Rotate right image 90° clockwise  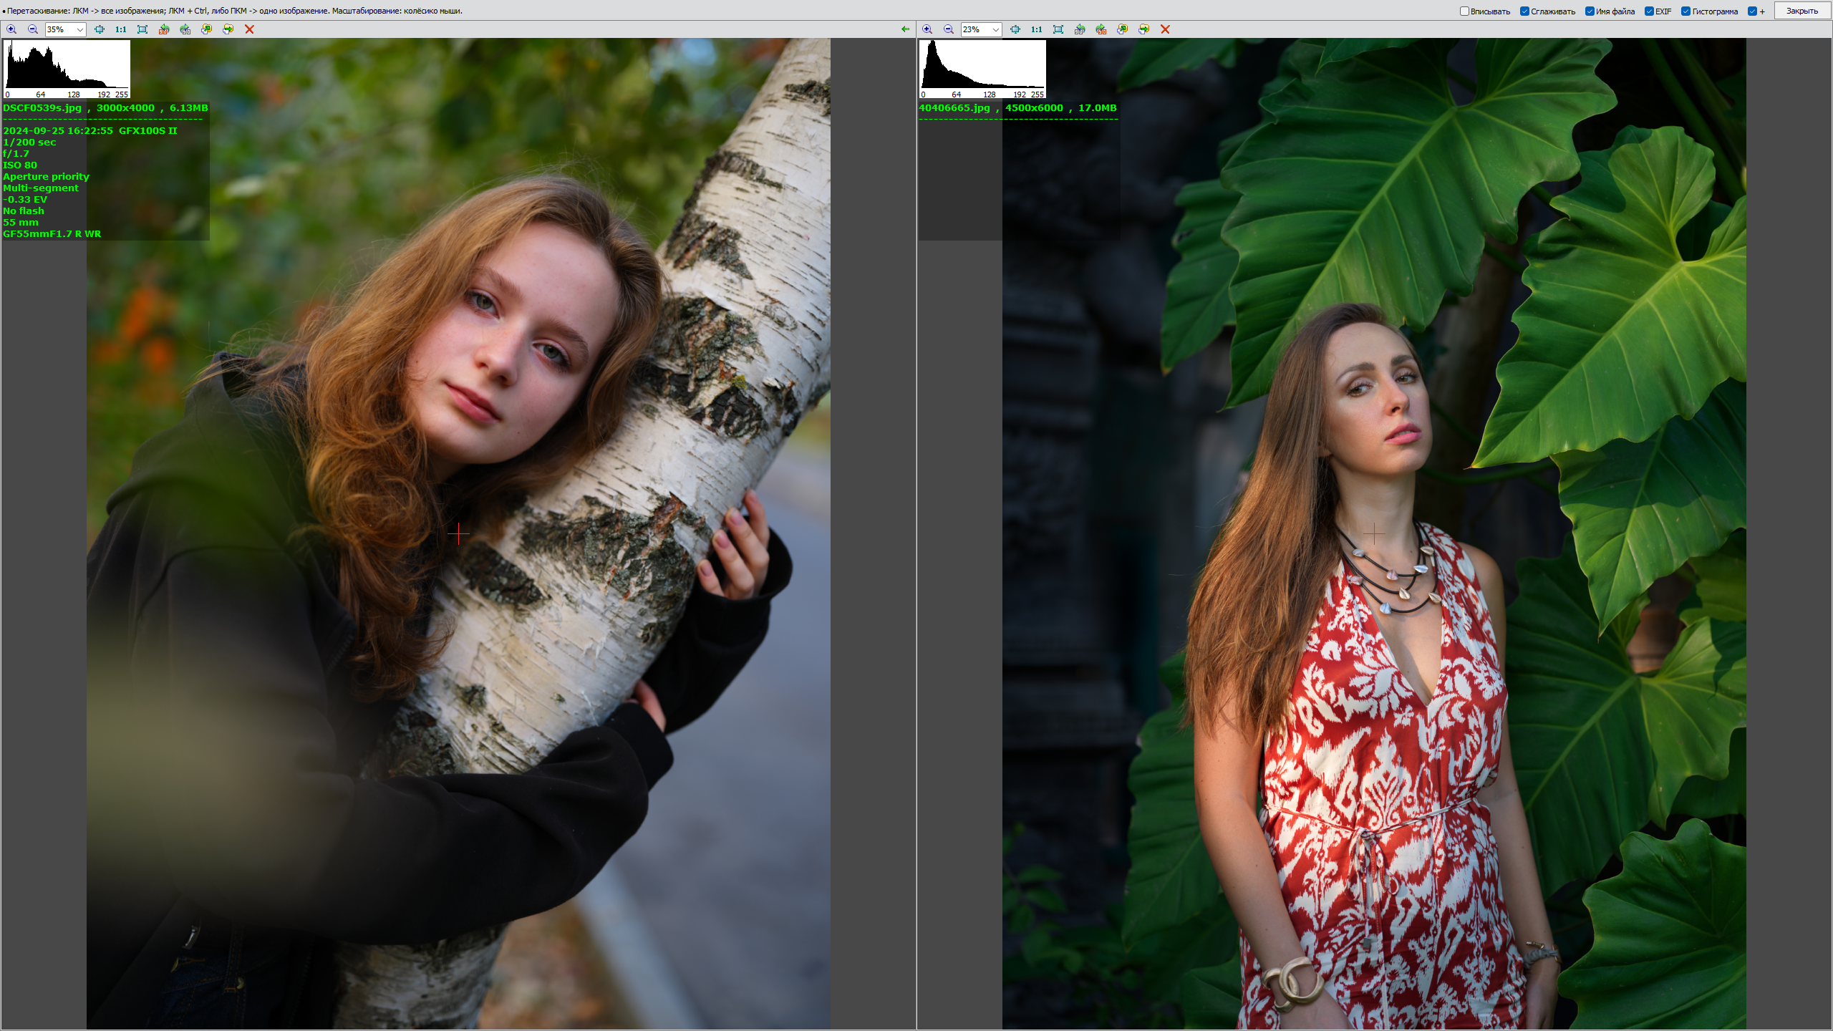pyautogui.click(x=1101, y=29)
